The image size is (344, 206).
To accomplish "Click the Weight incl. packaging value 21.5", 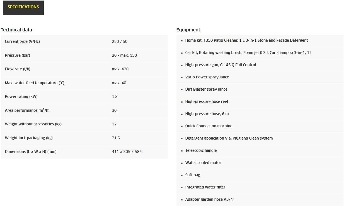I will (116, 138).
